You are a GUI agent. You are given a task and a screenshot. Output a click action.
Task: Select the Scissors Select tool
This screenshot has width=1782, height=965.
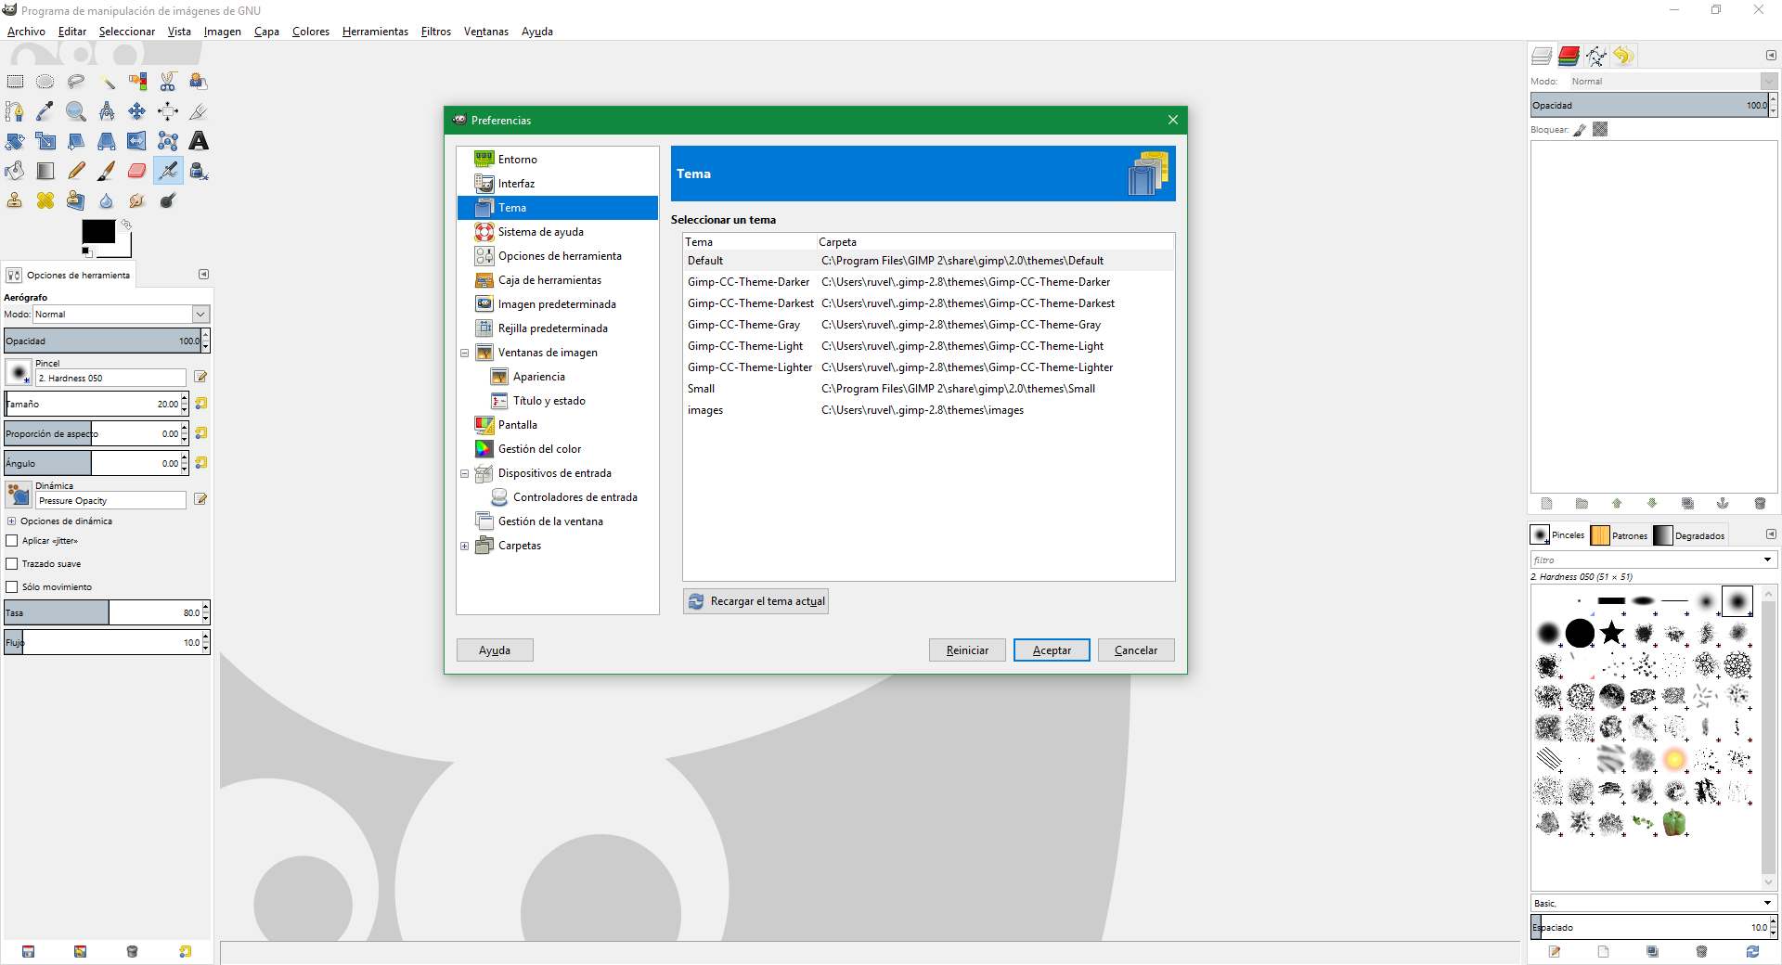168,82
